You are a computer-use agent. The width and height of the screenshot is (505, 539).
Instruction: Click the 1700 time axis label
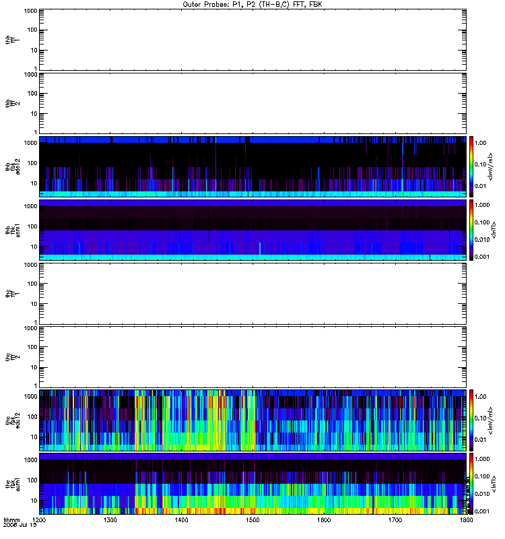(x=395, y=519)
